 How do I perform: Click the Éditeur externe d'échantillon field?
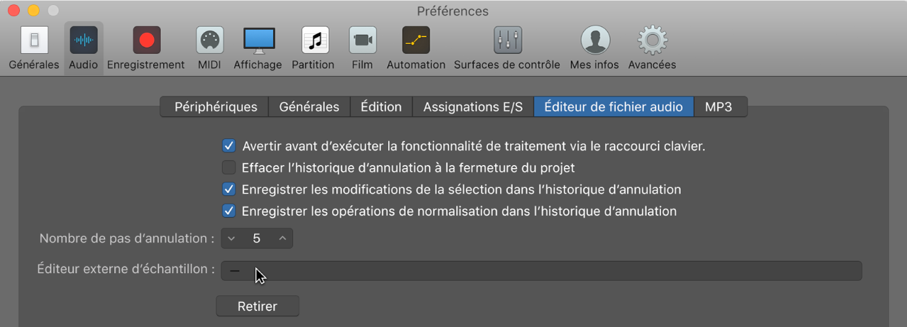(541, 271)
